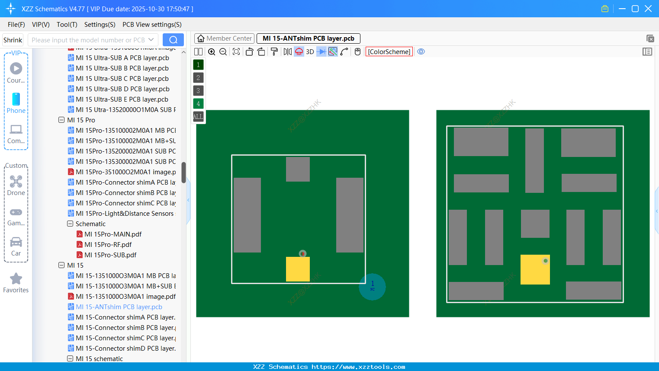Open the split view icon
This screenshot has width=659, height=371.
tap(198, 51)
